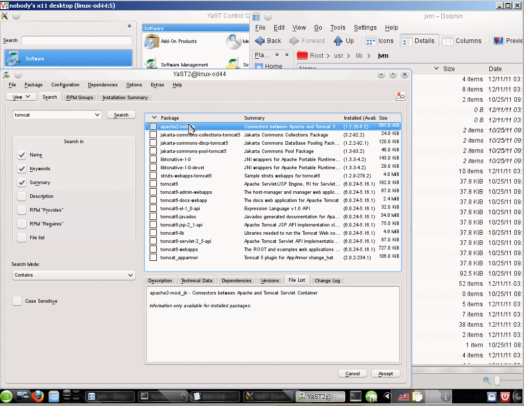Select Software category in YaST Control Center
Image resolution: width=524 pixels, height=406 pixels.
tap(68, 59)
